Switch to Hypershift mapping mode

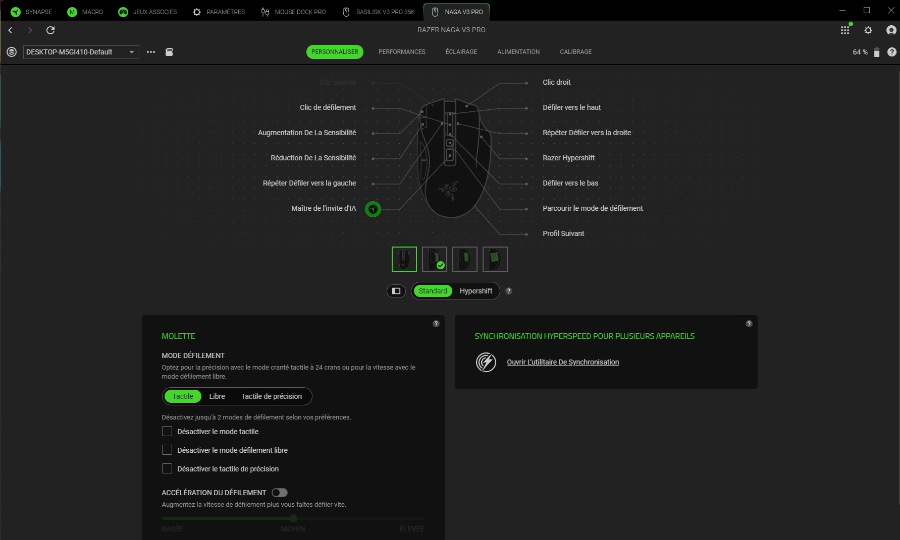coord(476,291)
